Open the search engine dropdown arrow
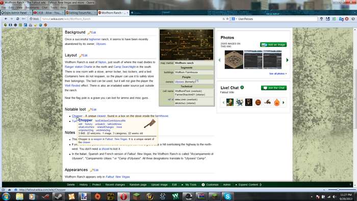Viewport: 357px width, 201px height. pos(236,19)
